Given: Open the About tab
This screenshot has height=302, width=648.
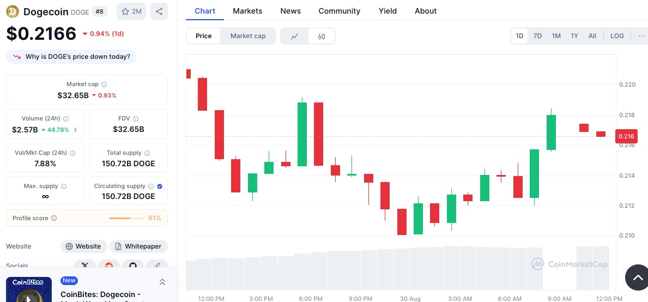Looking at the screenshot, I should pos(426,11).
